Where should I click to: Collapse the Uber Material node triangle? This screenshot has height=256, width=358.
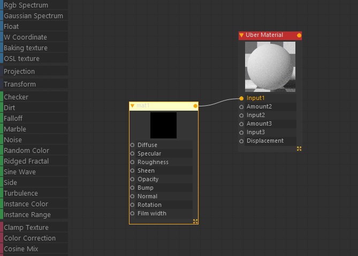pyautogui.click(x=241, y=35)
